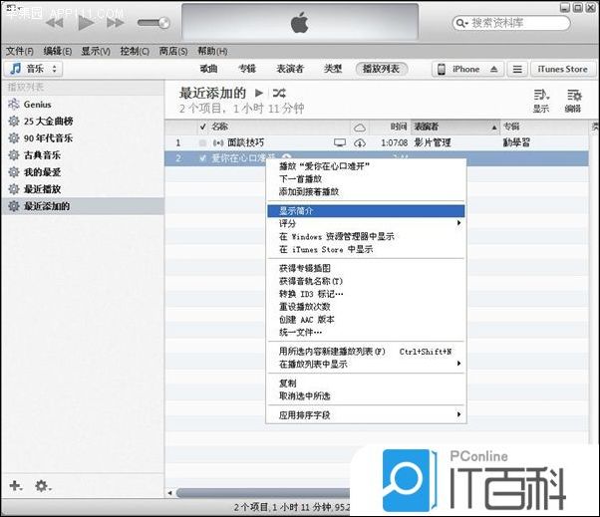Open the search magnifier dropdown icon

pos(461,23)
